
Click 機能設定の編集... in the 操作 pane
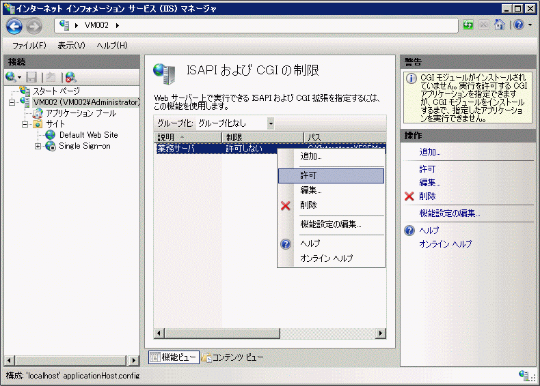pos(450,213)
